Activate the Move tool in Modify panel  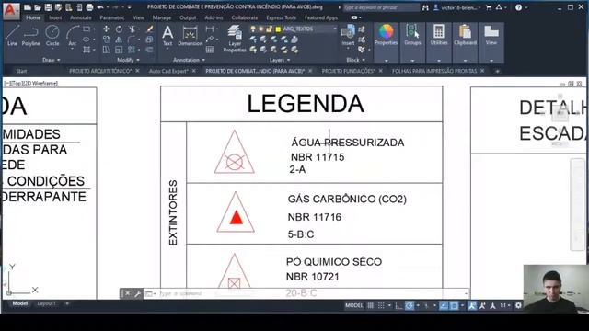107,29
